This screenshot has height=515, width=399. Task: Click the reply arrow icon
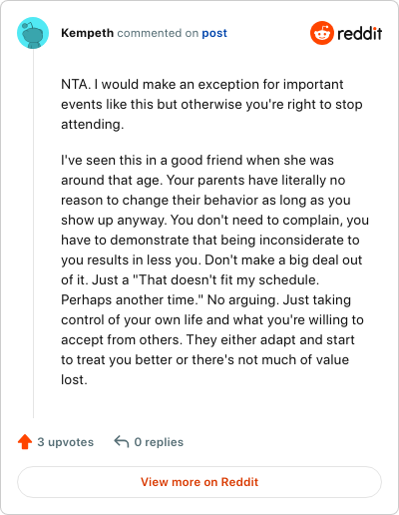(x=122, y=442)
